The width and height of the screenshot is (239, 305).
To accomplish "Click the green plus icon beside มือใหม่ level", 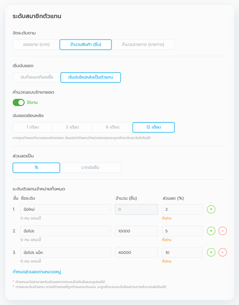I will click(x=211, y=209).
